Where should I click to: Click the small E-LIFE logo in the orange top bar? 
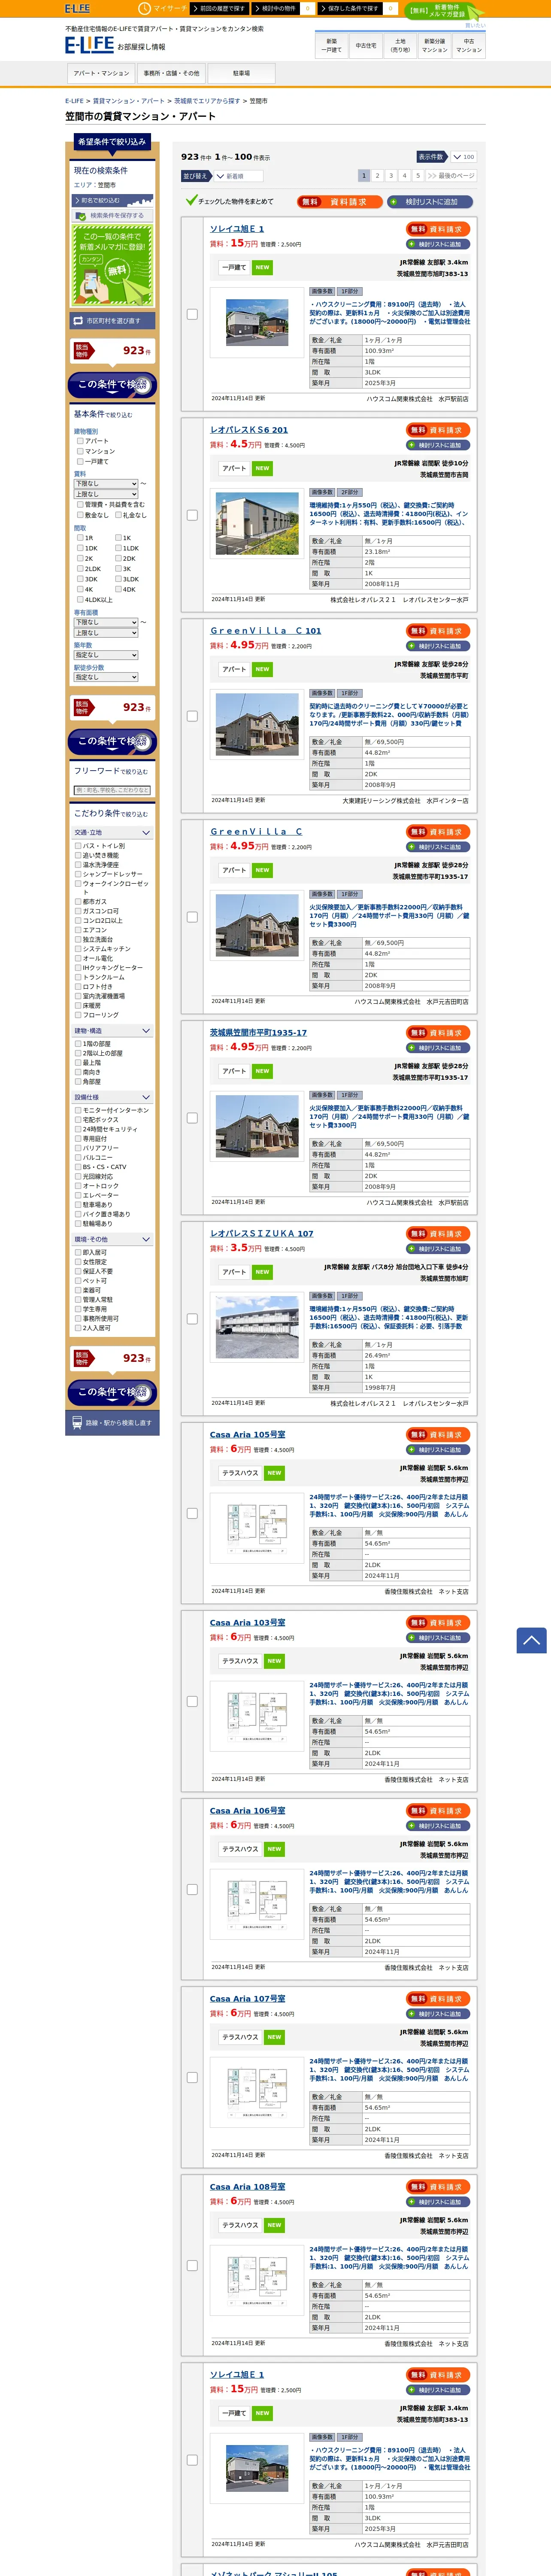point(77,8)
